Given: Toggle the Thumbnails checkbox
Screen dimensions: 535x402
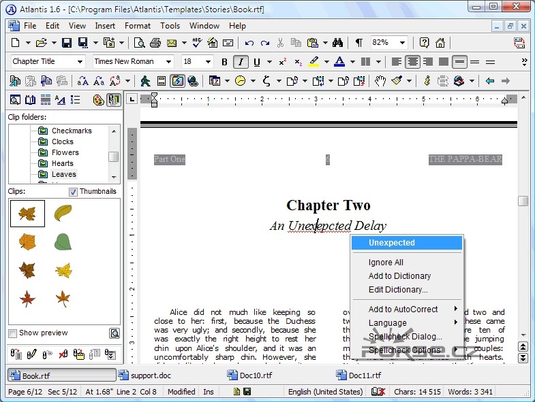Looking at the screenshot, I should [73, 192].
